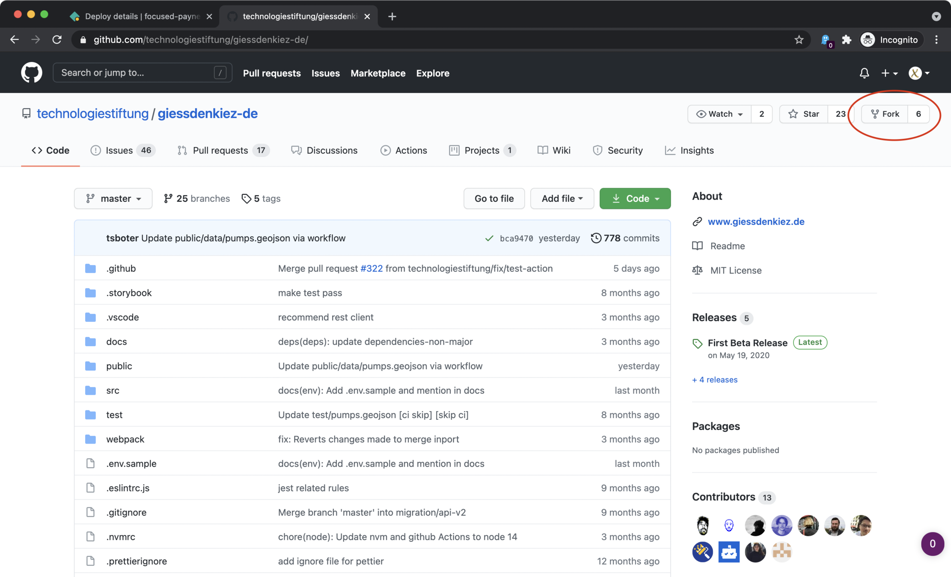The width and height of the screenshot is (951, 577).
Task: Open the Add file dropdown
Action: click(x=562, y=199)
